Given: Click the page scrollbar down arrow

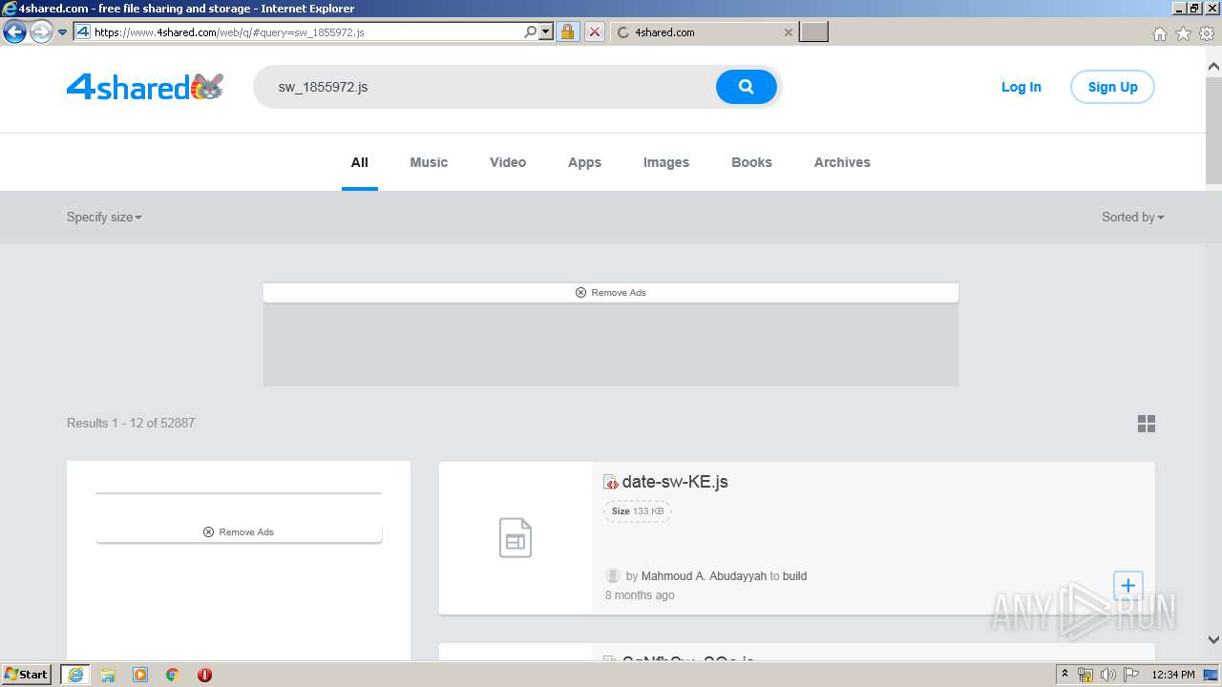Looking at the screenshot, I should [1213, 640].
